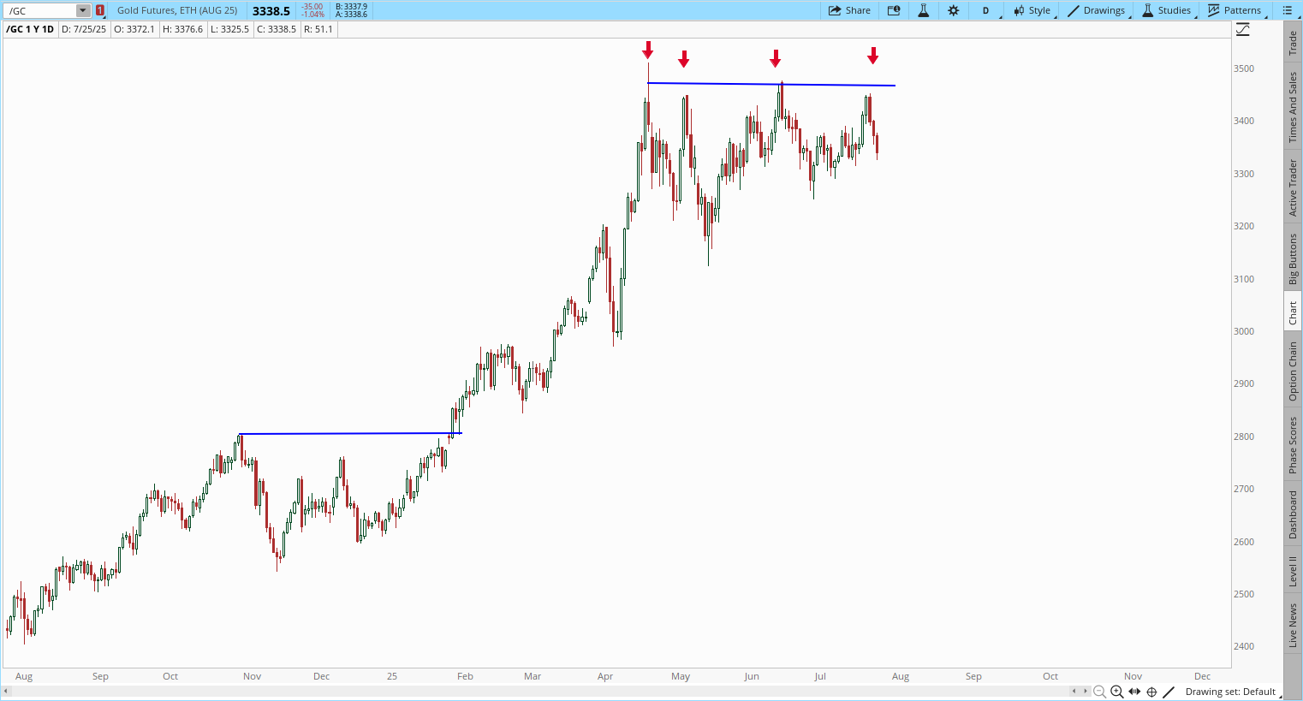Open the Live News sidebar tab
The width and height of the screenshot is (1303, 701).
(x=1293, y=625)
